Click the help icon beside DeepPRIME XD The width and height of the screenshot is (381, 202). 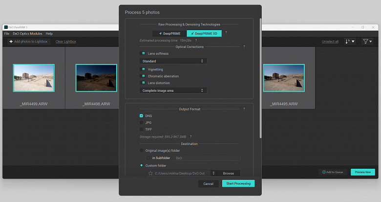pos(226,33)
